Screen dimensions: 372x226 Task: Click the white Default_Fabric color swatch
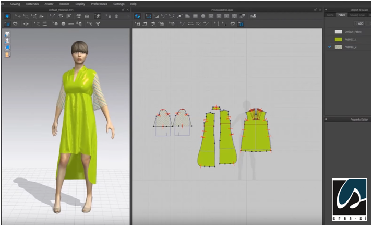point(338,32)
